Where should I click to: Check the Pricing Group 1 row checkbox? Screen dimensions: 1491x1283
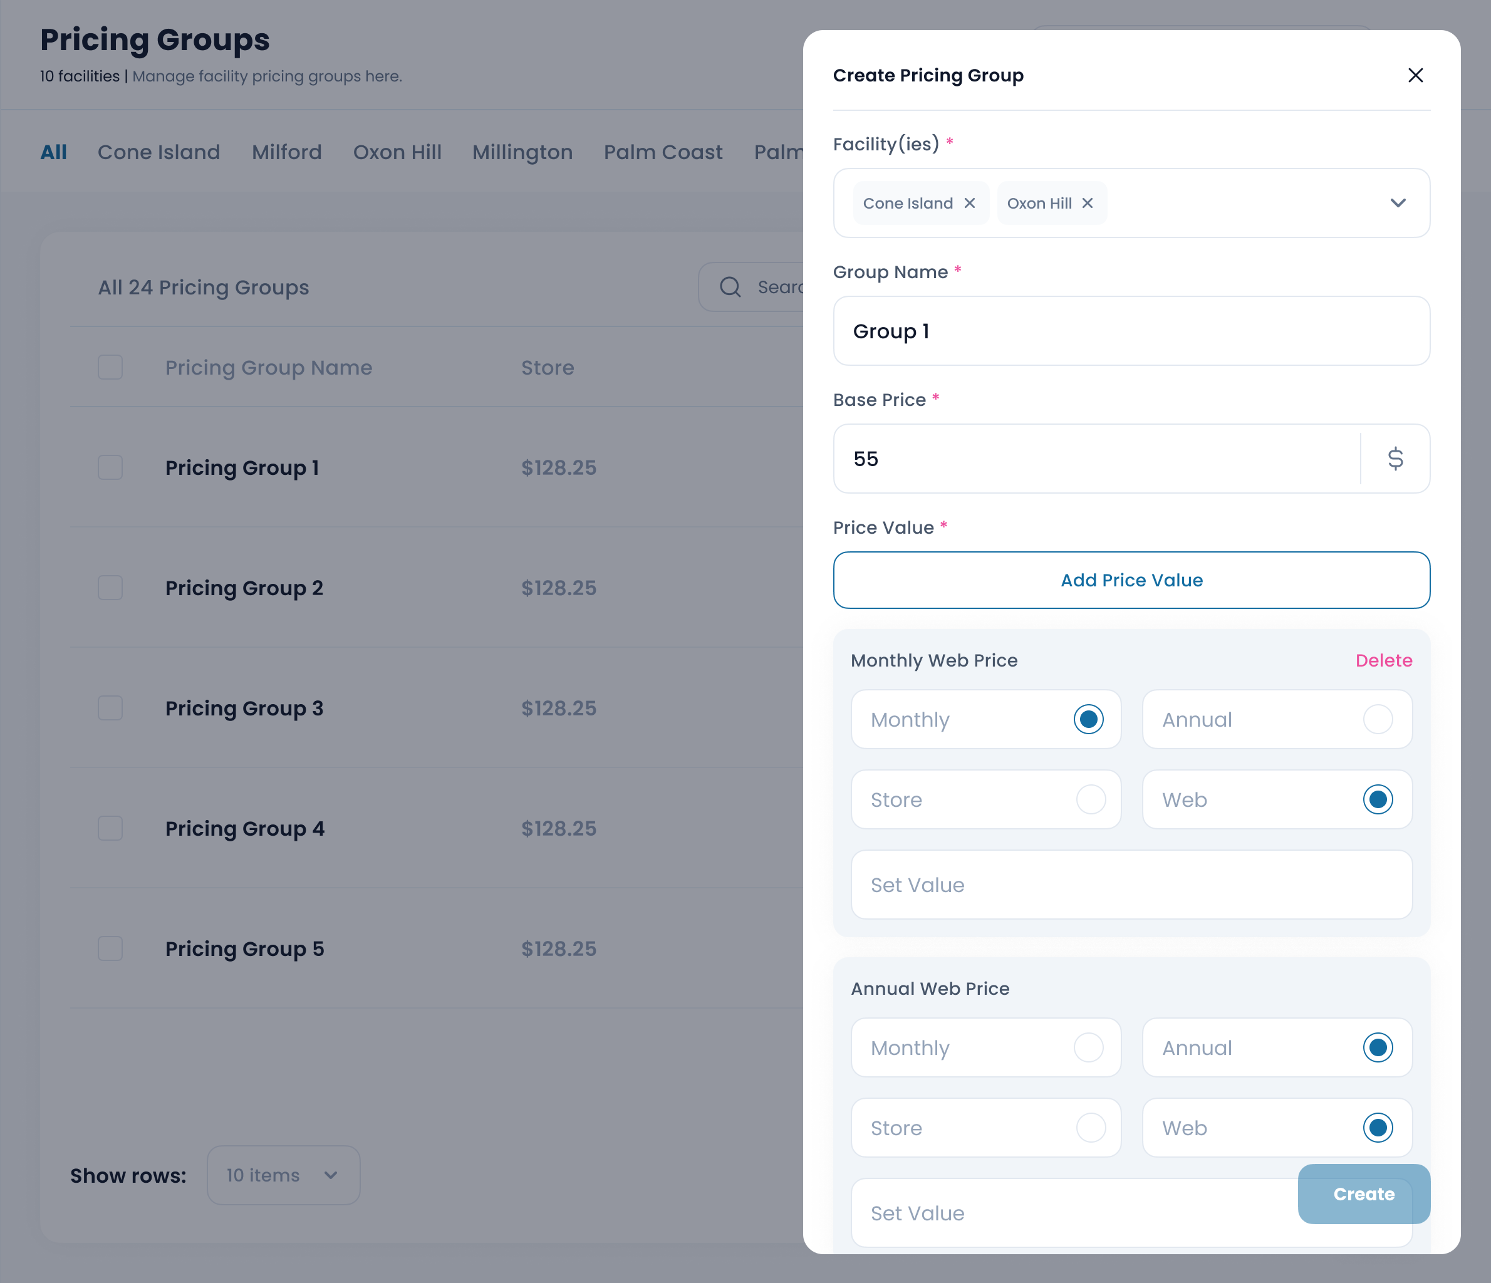pos(110,468)
